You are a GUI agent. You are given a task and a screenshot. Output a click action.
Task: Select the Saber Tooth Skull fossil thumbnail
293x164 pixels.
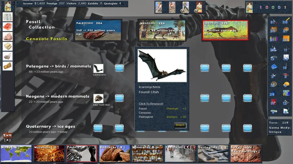(98, 99)
